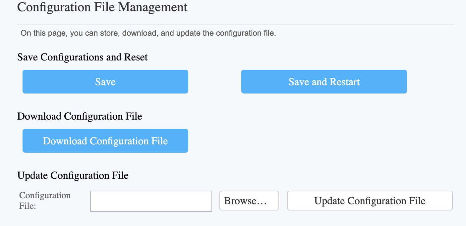This screenshot has height=226, width=466.
Task: Click the divider line under the page title
Action: [236, 25]
